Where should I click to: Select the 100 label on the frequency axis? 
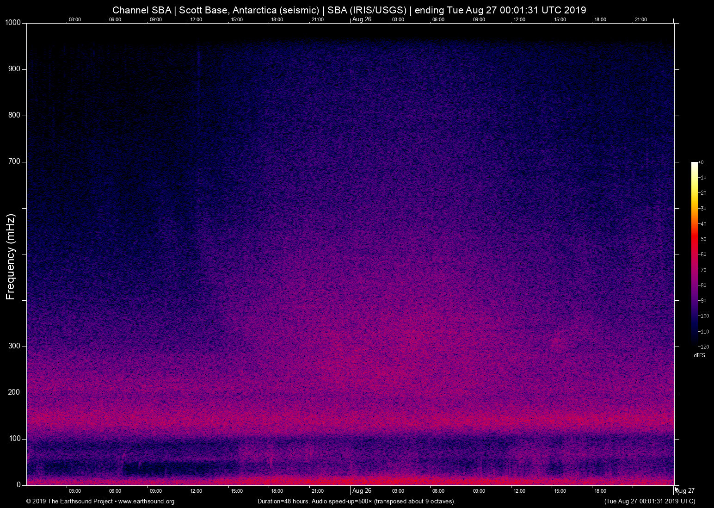pyautogui.click(x=15, y=439)
